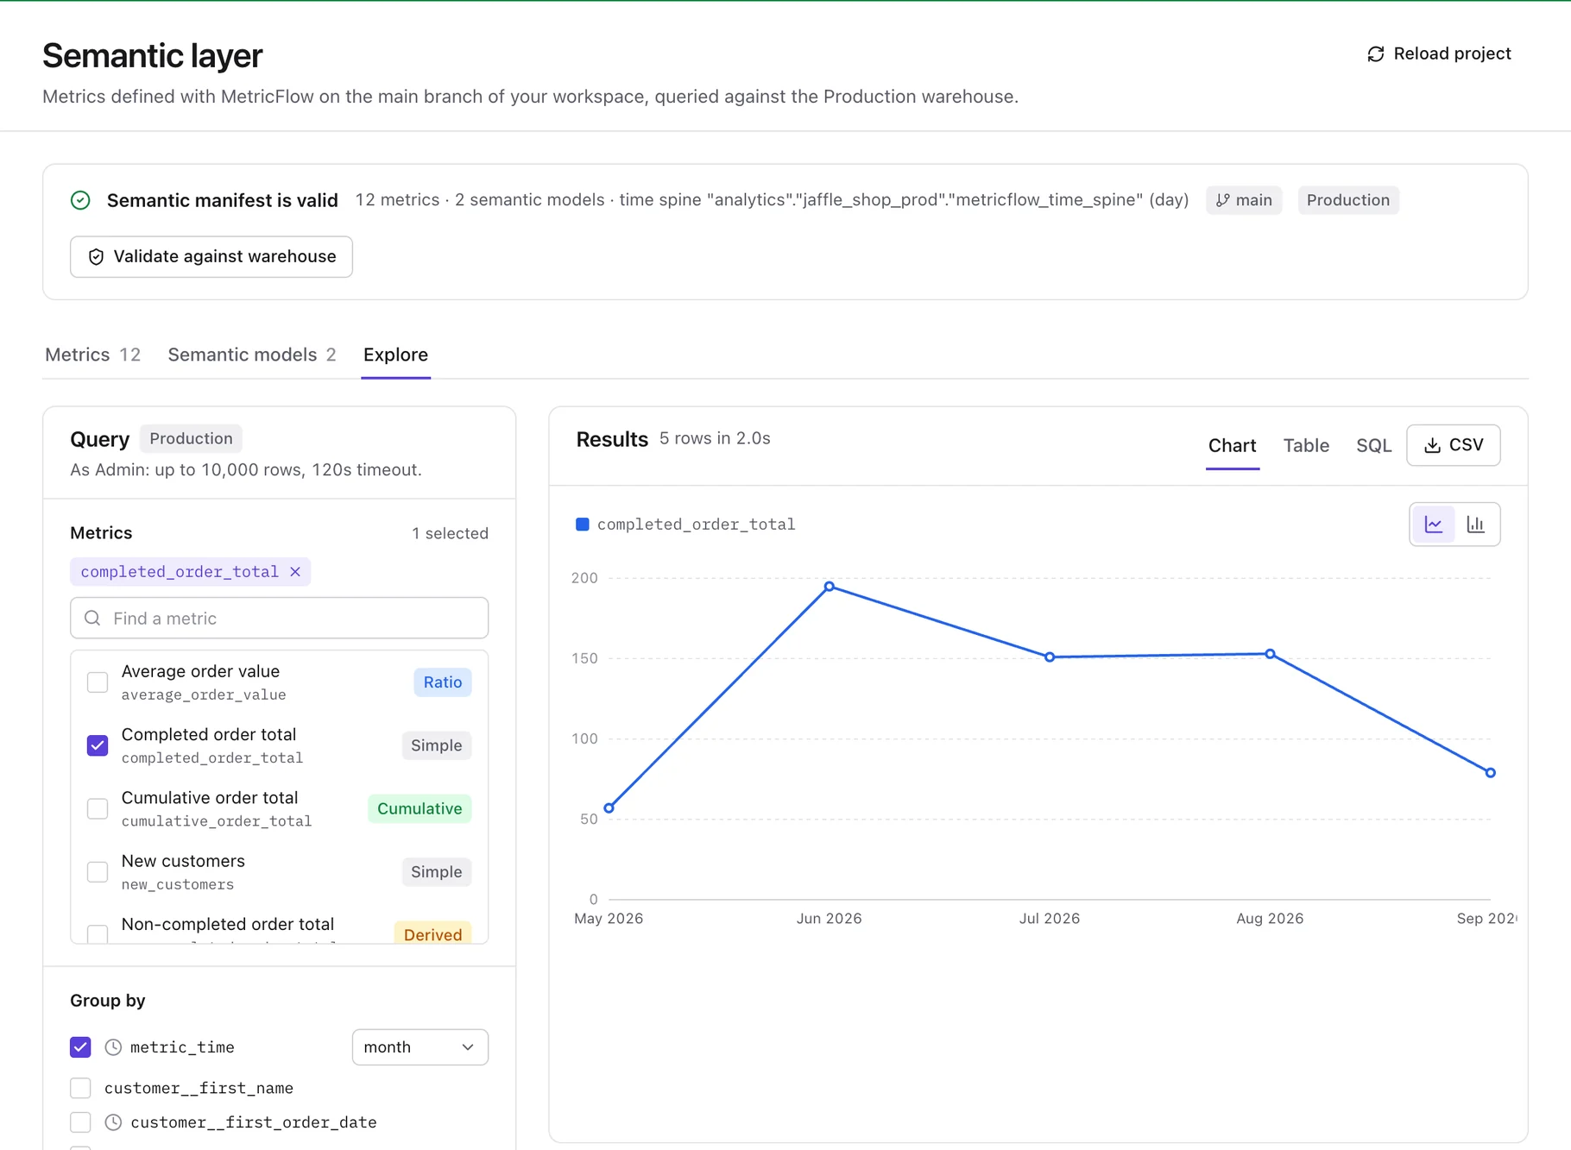
Task: Click the Reload project refresh icon
Action: point(1376,53)
